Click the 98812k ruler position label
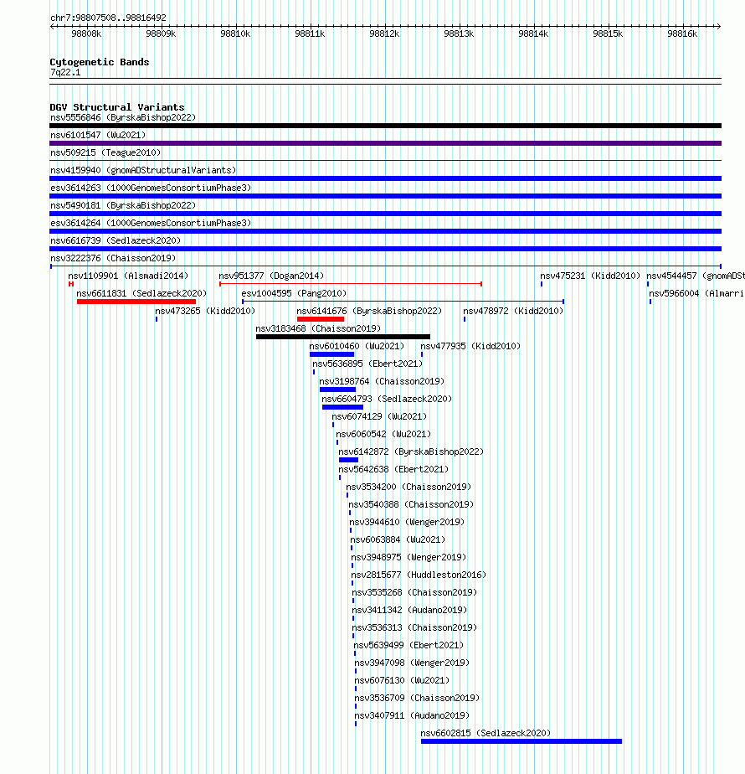This screenshot has width=745, height=774. tap(384, 34)
